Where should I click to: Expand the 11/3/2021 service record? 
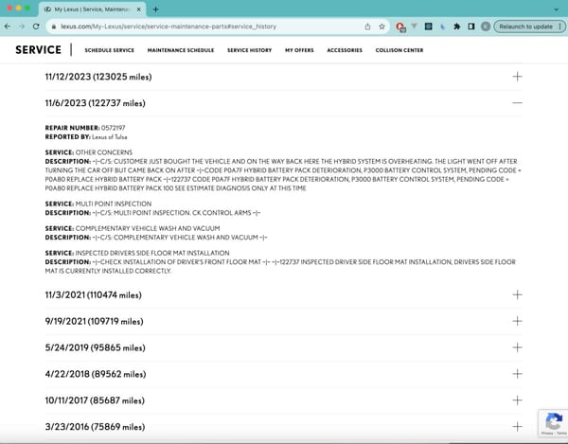point(517,294)
